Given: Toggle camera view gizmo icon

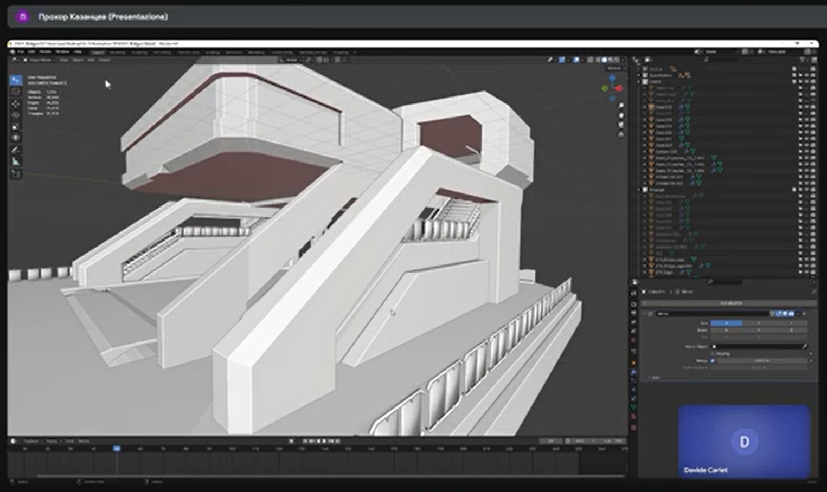Looking at the screenshot, I should click(x=621, y=125).
